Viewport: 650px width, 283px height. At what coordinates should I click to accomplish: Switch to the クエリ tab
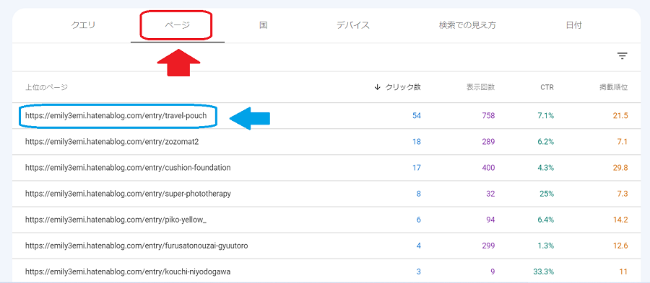click(x=83, y=25)
